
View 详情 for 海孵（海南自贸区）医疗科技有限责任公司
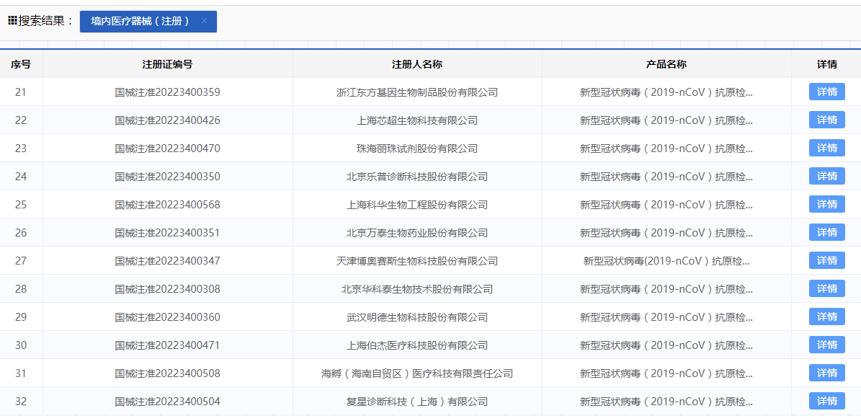(826, 373)
